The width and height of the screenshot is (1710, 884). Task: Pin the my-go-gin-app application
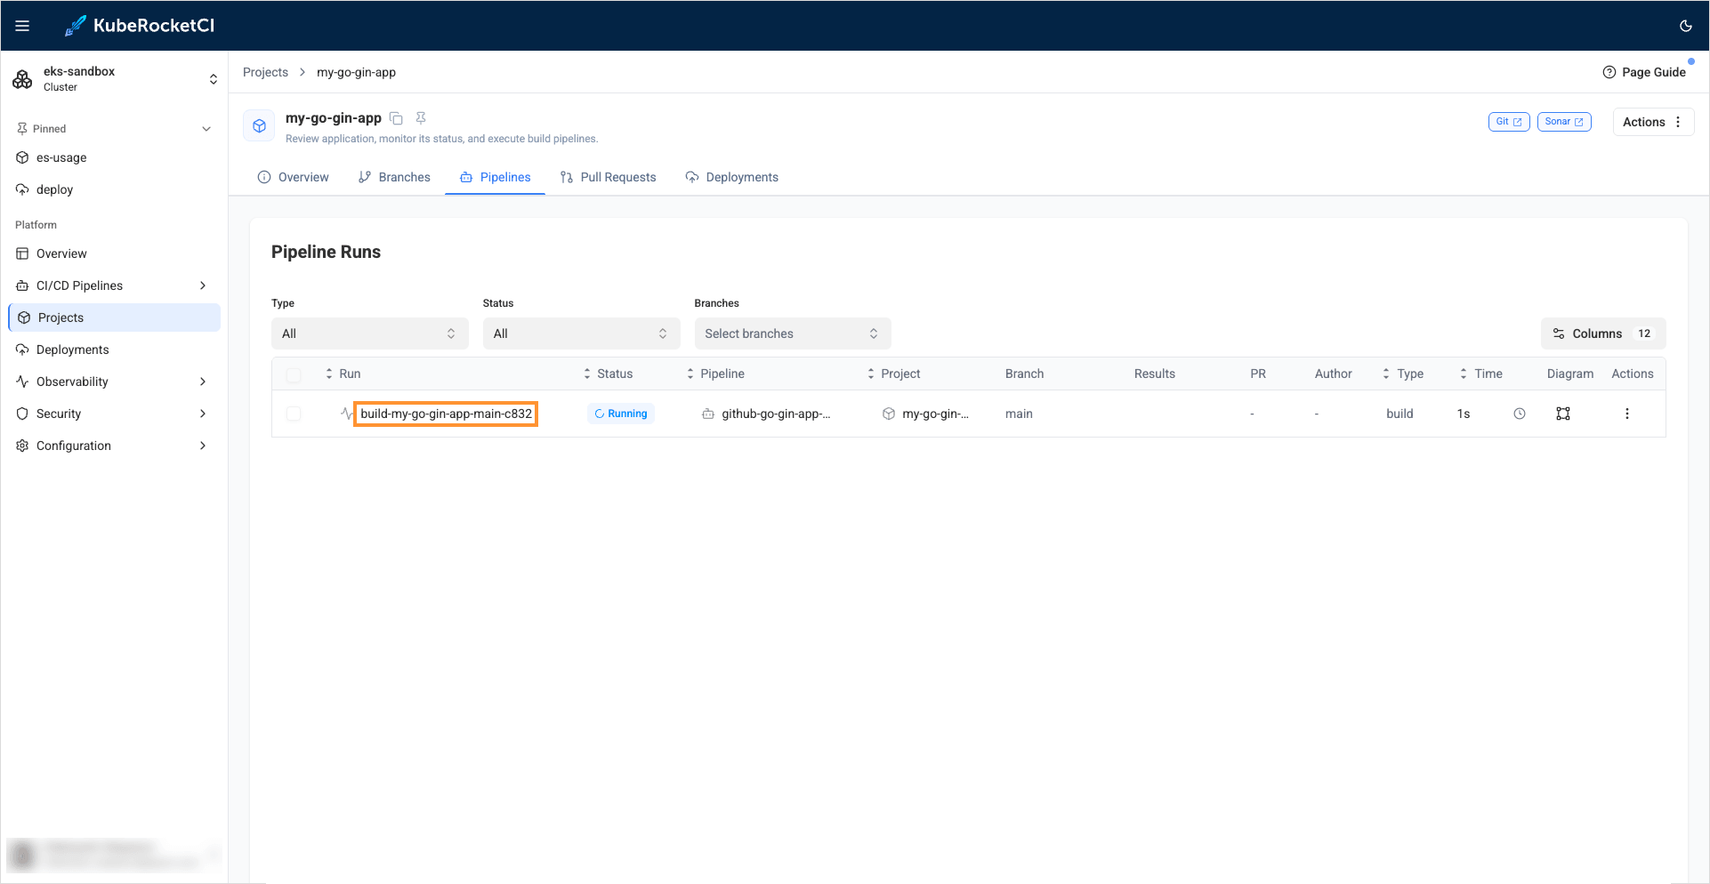point(420,117)
